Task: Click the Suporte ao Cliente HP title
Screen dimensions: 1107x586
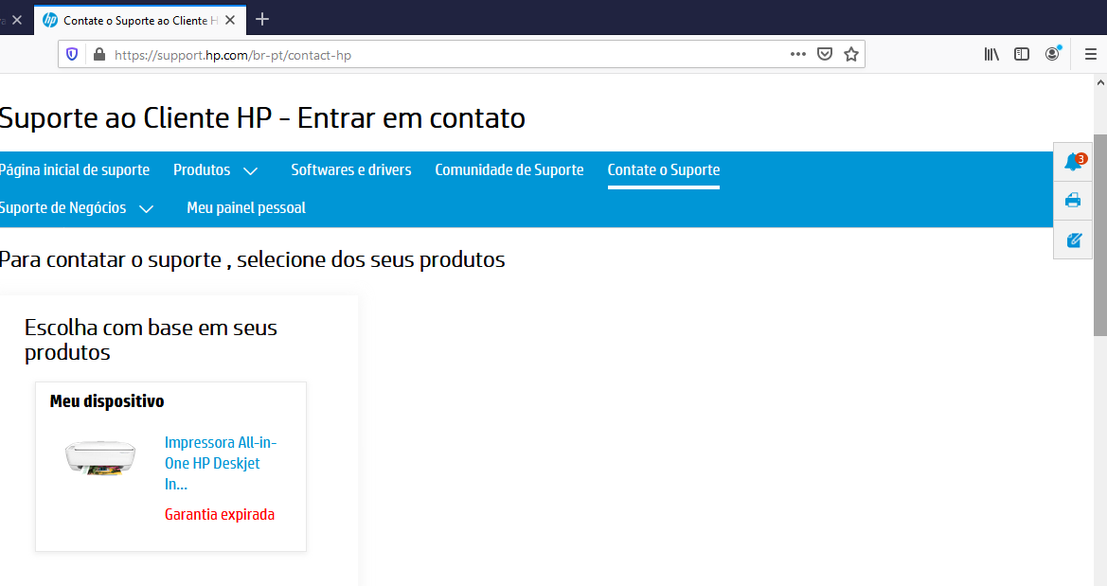Action: (262, 118)
